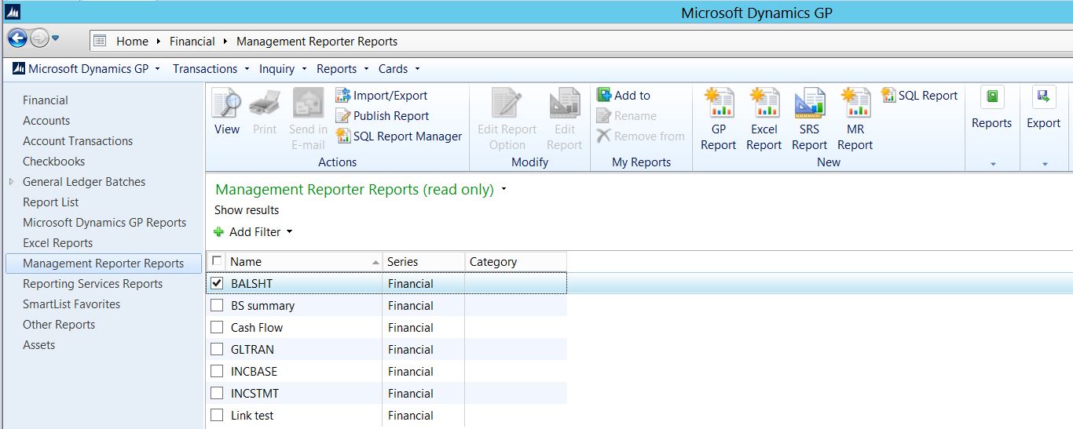Open the Transactions menu
This screenshot has height=429, width=1073.
(x=211, y=68)
